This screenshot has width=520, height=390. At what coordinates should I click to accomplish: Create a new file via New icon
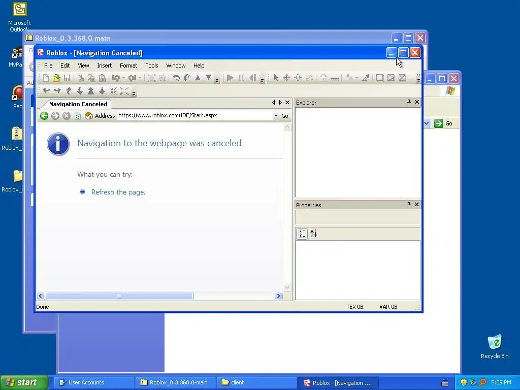coord(46,78)
